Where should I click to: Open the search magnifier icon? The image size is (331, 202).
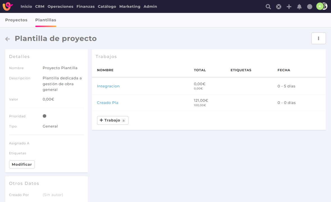(268, 7)
